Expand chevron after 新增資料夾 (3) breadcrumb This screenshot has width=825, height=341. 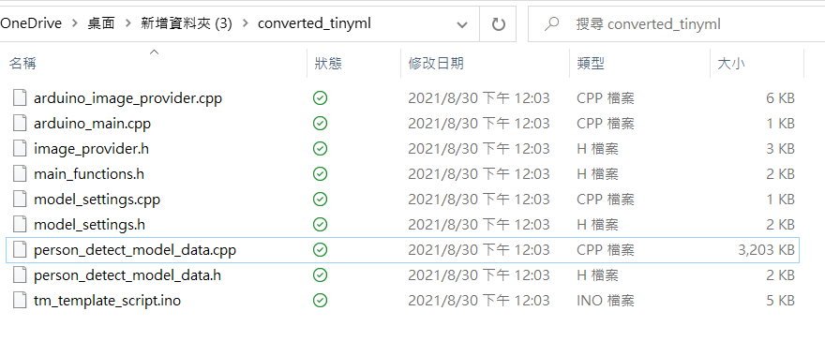(x=246, y=23)
